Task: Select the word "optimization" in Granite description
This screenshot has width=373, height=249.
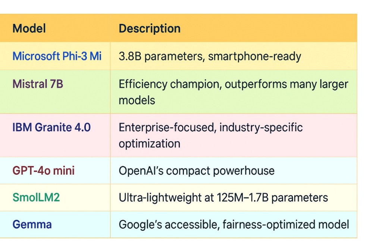Action: click(x=149, y=144)
